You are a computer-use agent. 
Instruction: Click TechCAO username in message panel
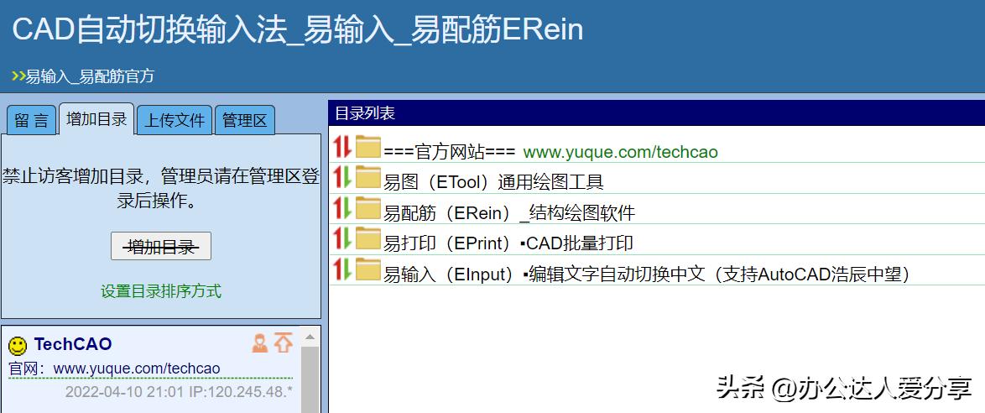73,344
